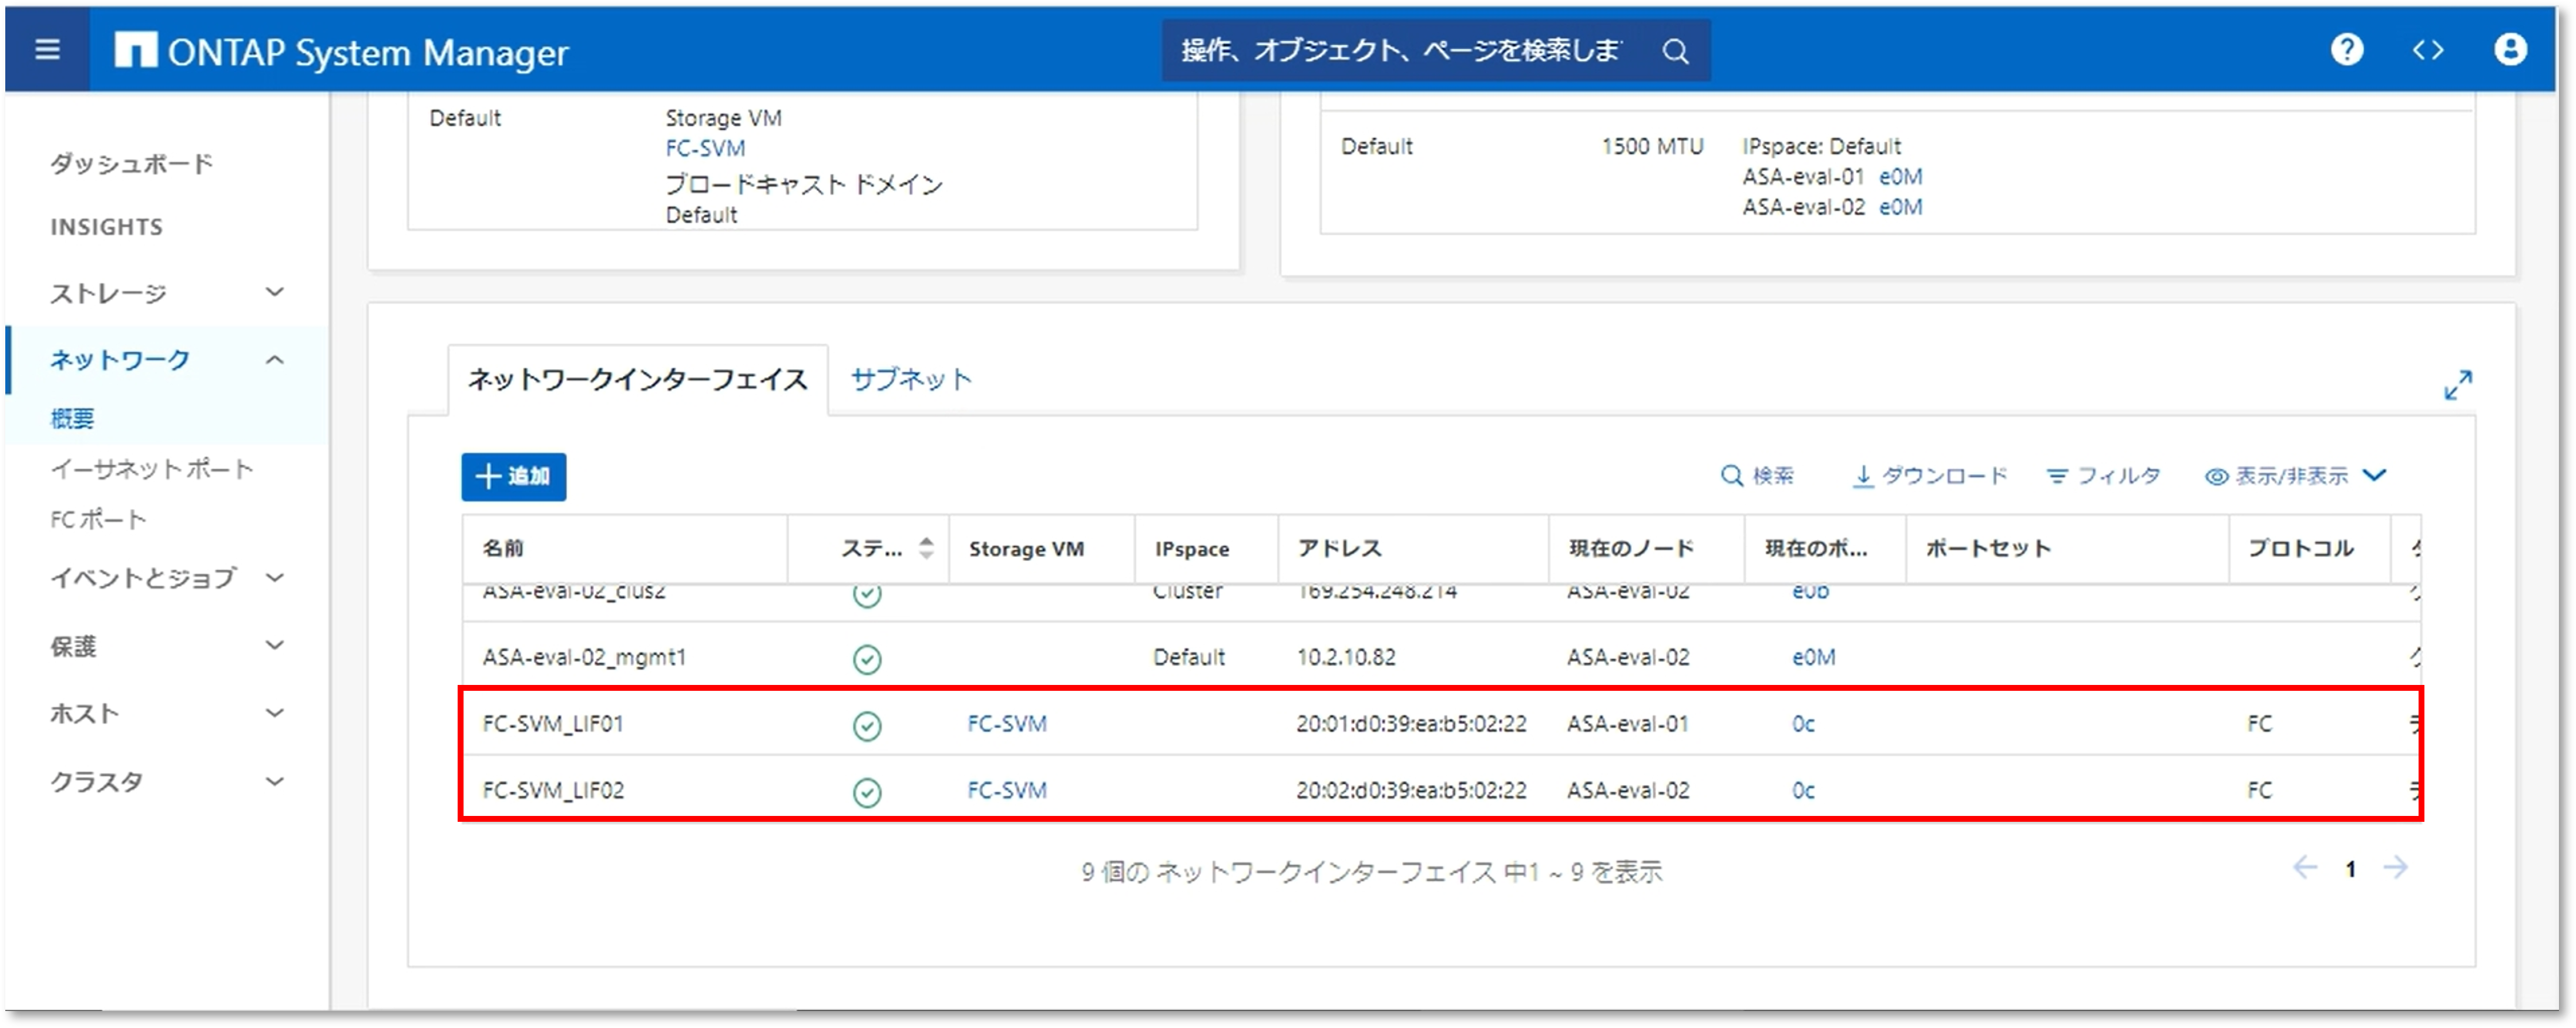Image resolution: width=2576 pixels, height=1028 pixels.
Task: Open FC-SVM link in FC-SVM_LIF01 row
Action: pos(1007,724)
